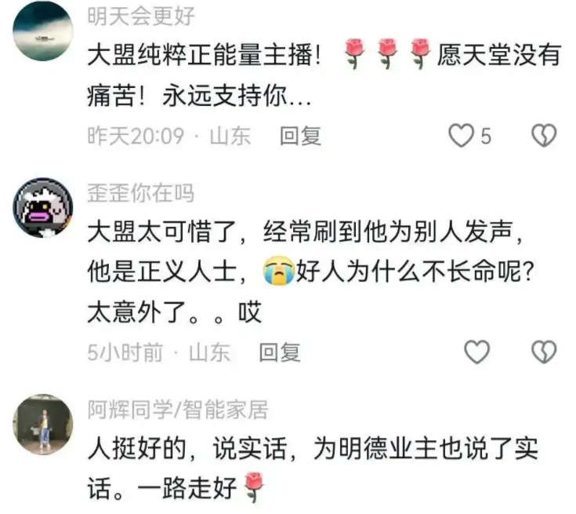Like the comment by 明天会更好
Viewport: 576px width, 514px height.
tap(462, 136)
